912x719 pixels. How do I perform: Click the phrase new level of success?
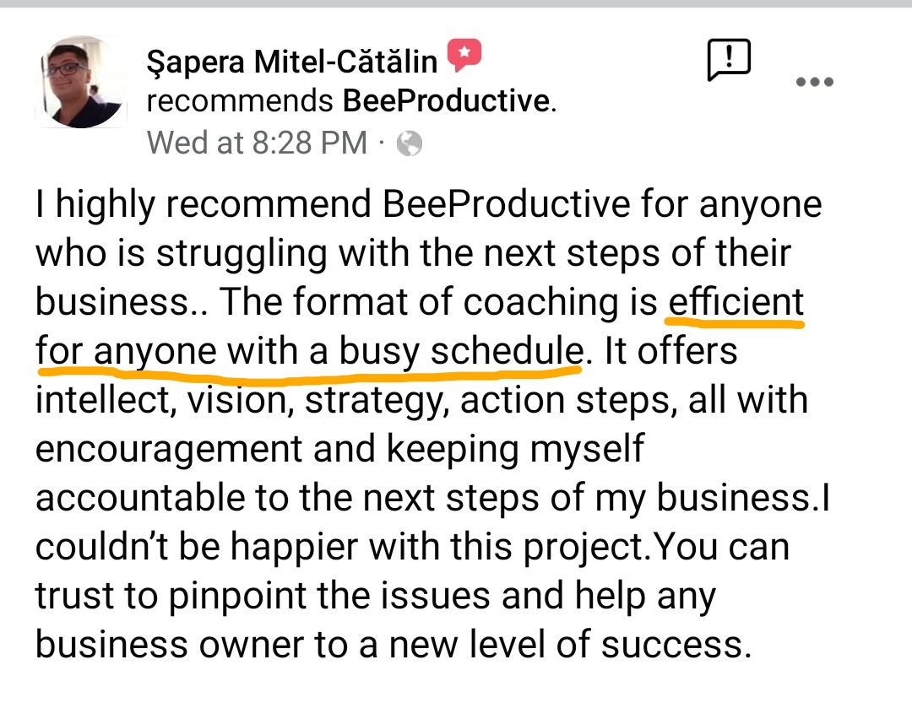pos(567,646)
